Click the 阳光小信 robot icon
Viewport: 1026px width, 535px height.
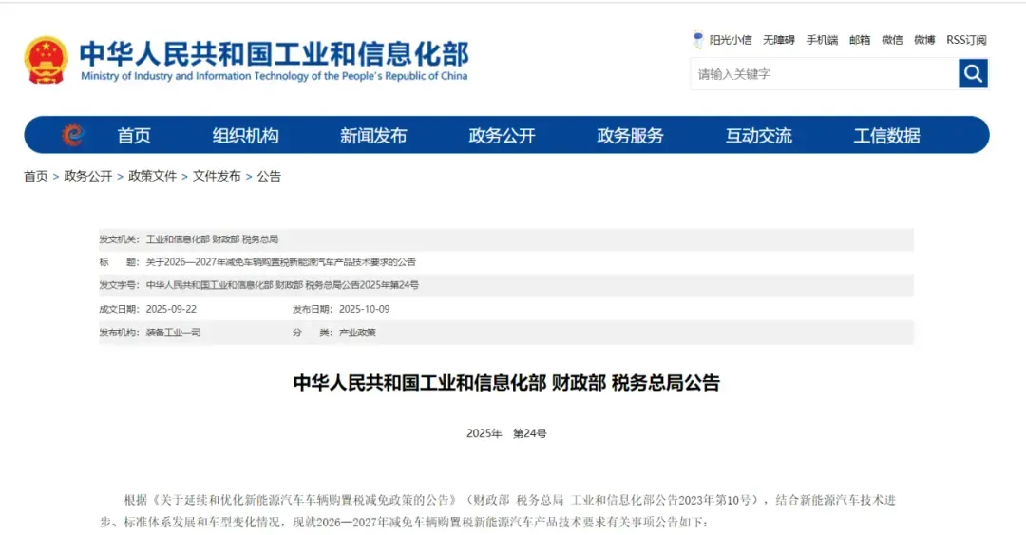699,40
